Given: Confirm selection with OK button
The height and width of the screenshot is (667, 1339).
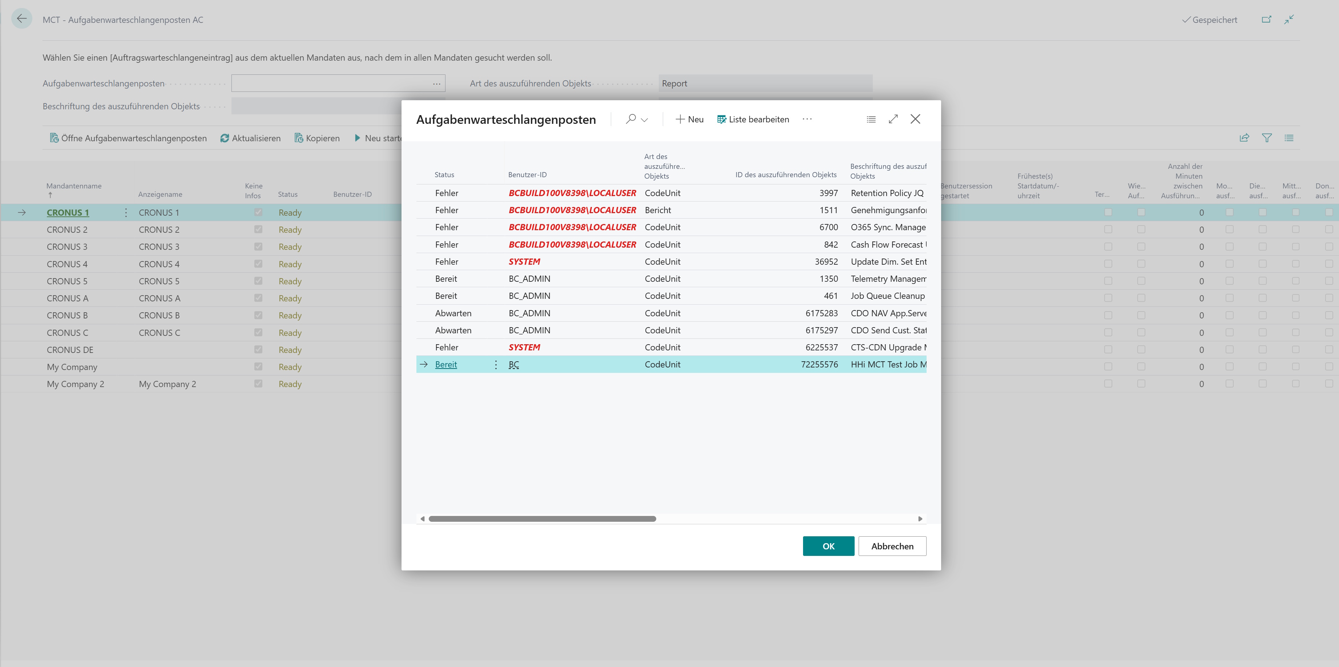Looking at the screenshot, I should coord(828,546).
